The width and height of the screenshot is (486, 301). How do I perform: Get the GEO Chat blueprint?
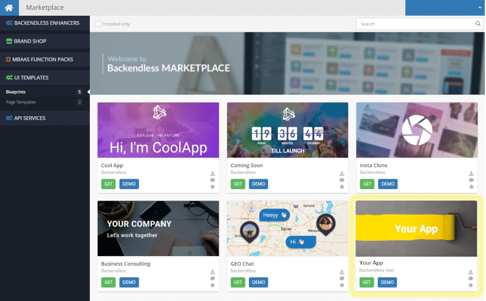pyautogui.click(x=238, y=282)
